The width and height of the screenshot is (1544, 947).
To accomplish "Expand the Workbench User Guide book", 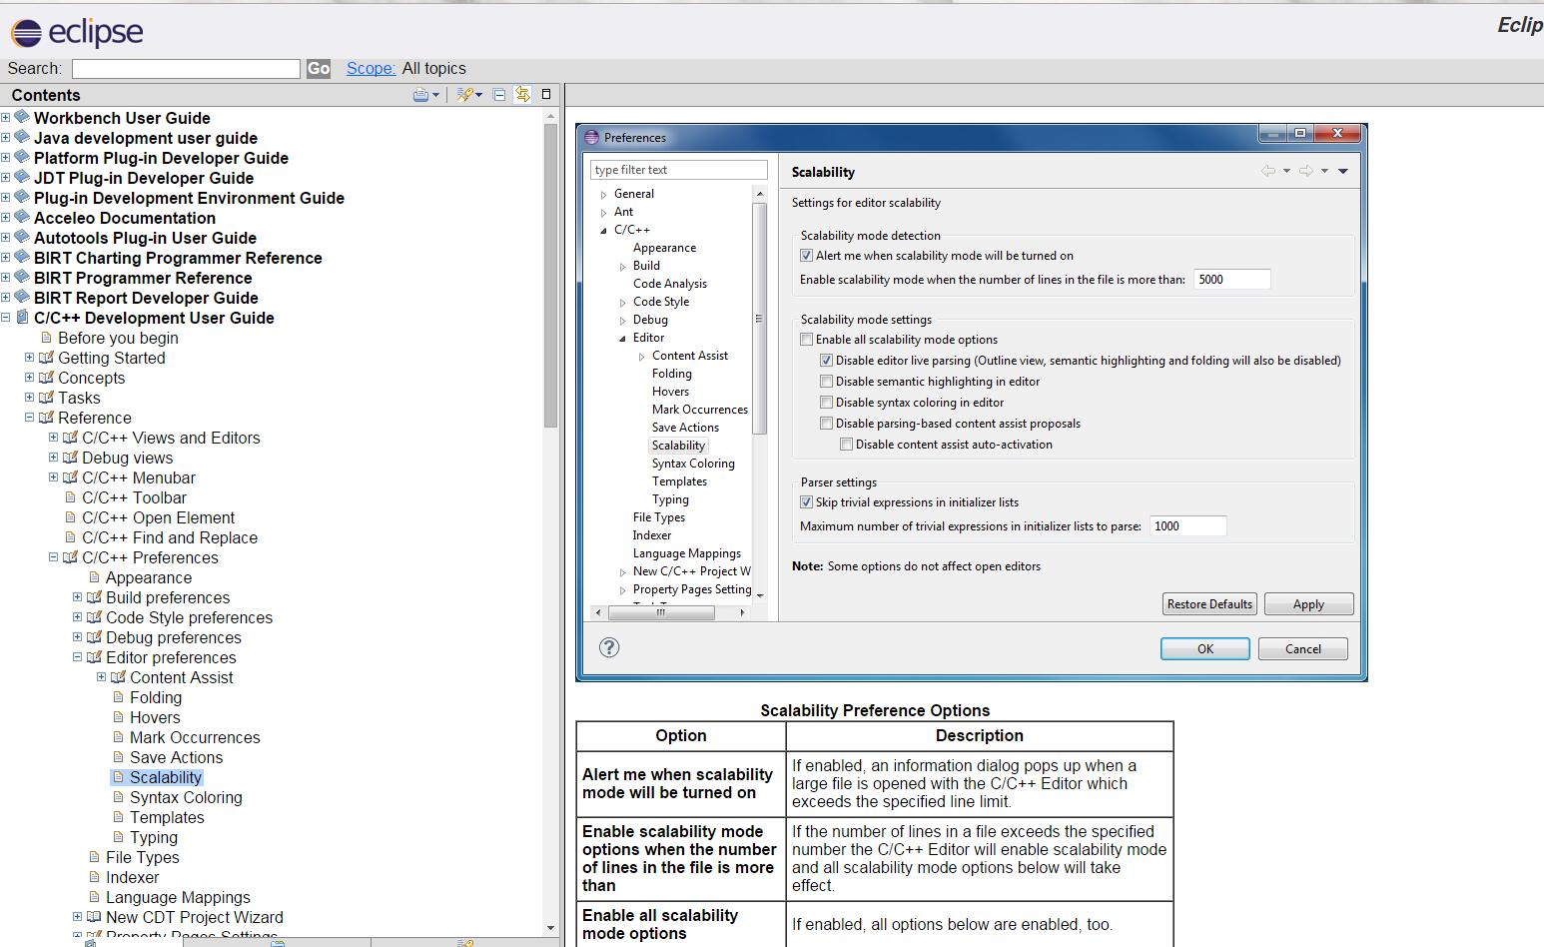I will click(x=6, y=118).
